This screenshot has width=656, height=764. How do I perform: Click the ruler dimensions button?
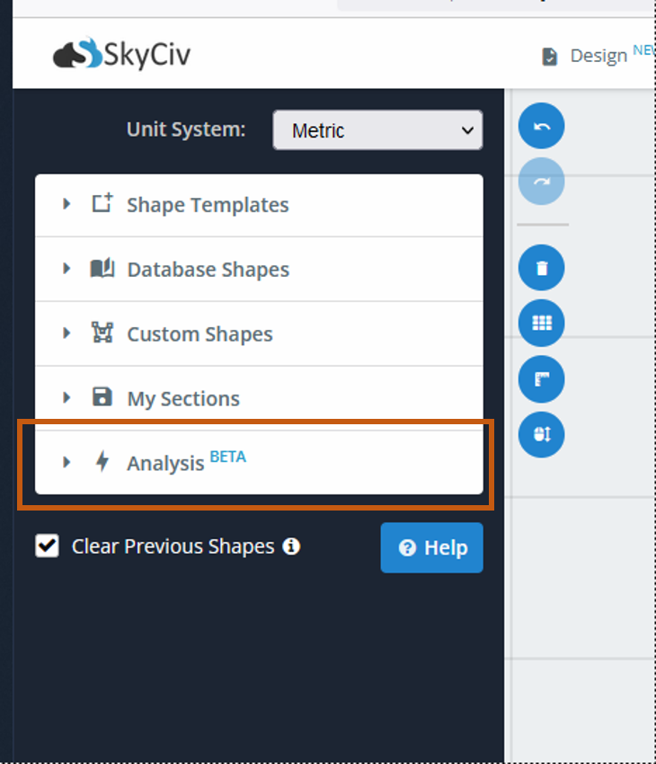(x=541, y=378)
